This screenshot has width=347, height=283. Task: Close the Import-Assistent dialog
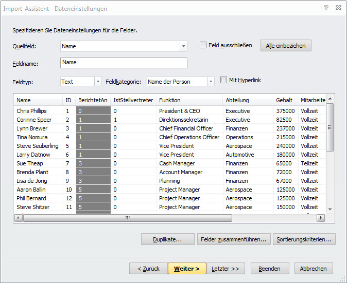338,8
